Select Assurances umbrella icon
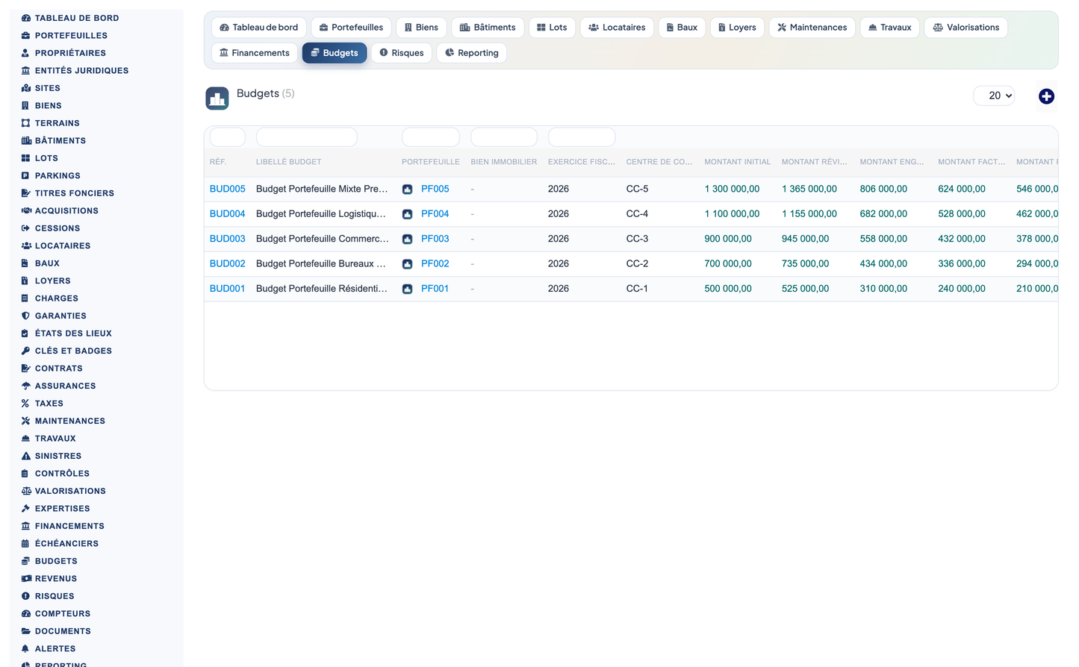Viewport: 1079px width, 667px height. 25,386
